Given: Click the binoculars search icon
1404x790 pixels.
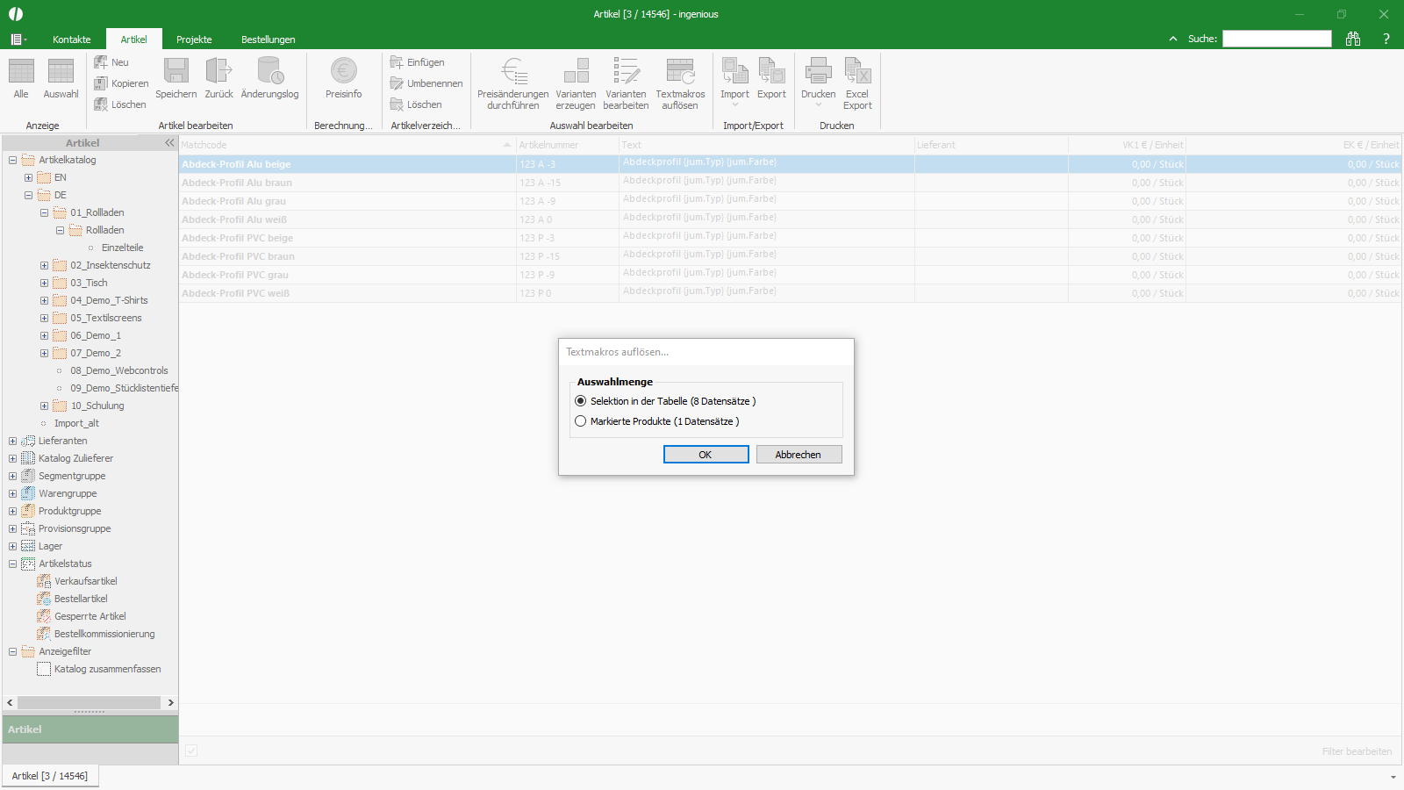Looking at the screenshot, I should [1353, 39].
